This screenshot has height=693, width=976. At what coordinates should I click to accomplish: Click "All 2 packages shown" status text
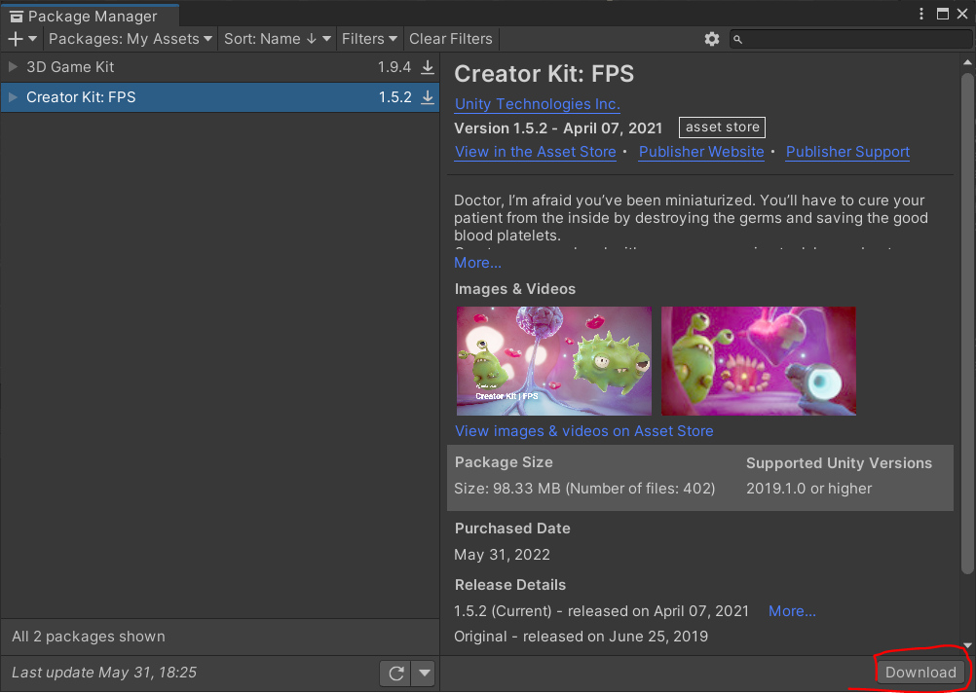[89, 637]
